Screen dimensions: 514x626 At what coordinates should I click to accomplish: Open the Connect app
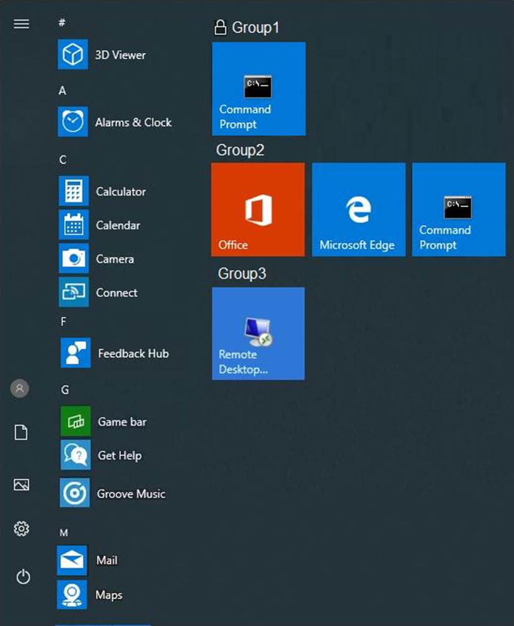point(74,292)
